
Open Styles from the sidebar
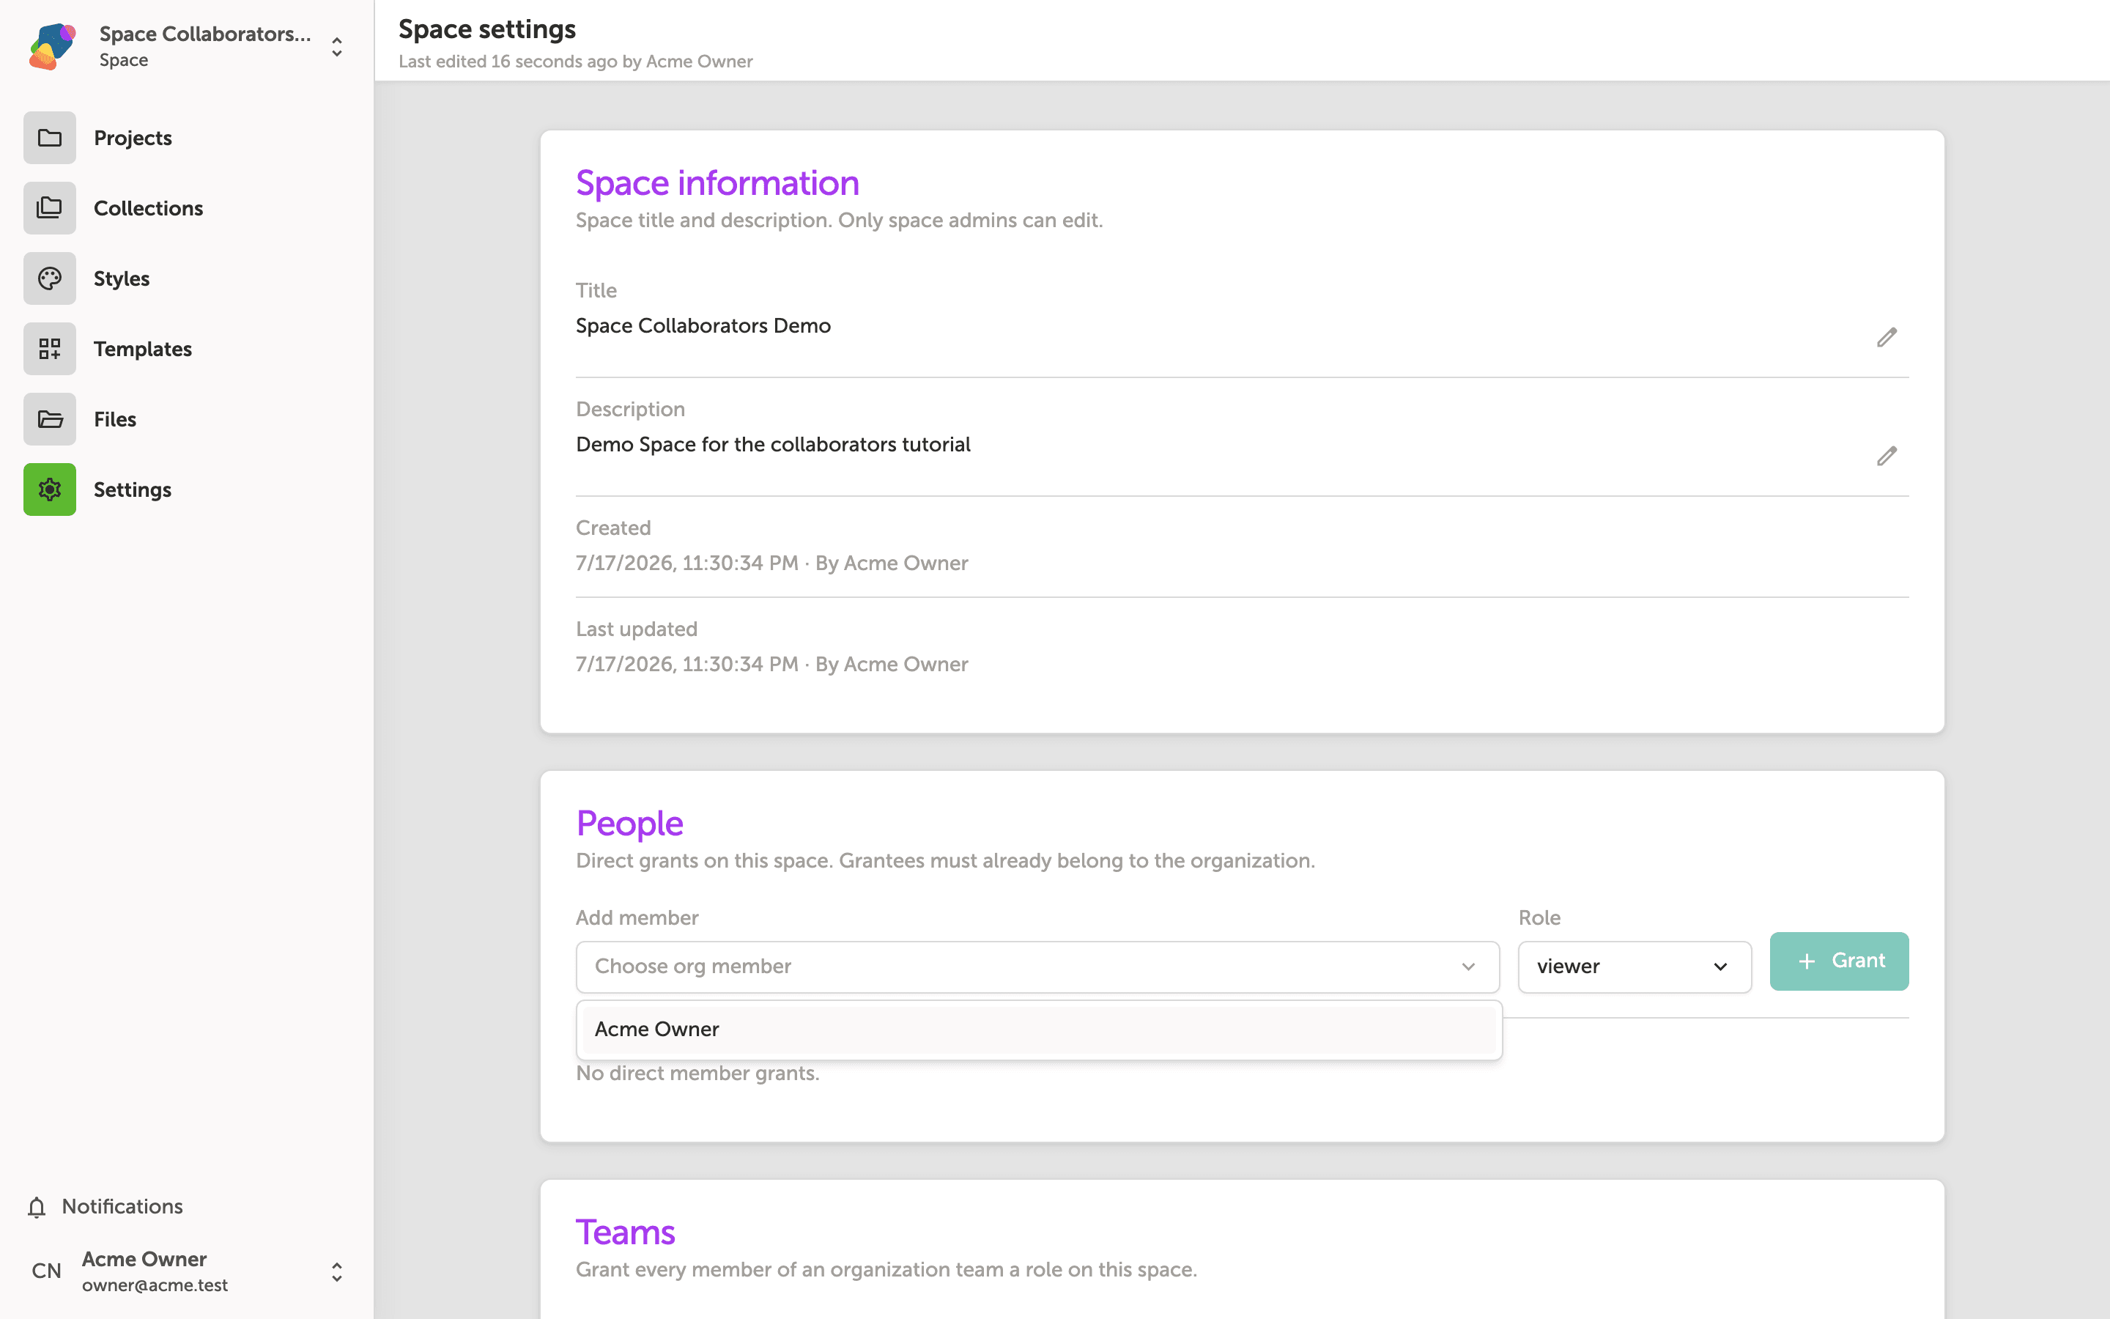tap(122, 278)
